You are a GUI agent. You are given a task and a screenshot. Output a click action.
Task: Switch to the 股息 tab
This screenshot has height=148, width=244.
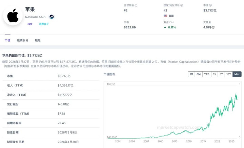click(38, 40)
